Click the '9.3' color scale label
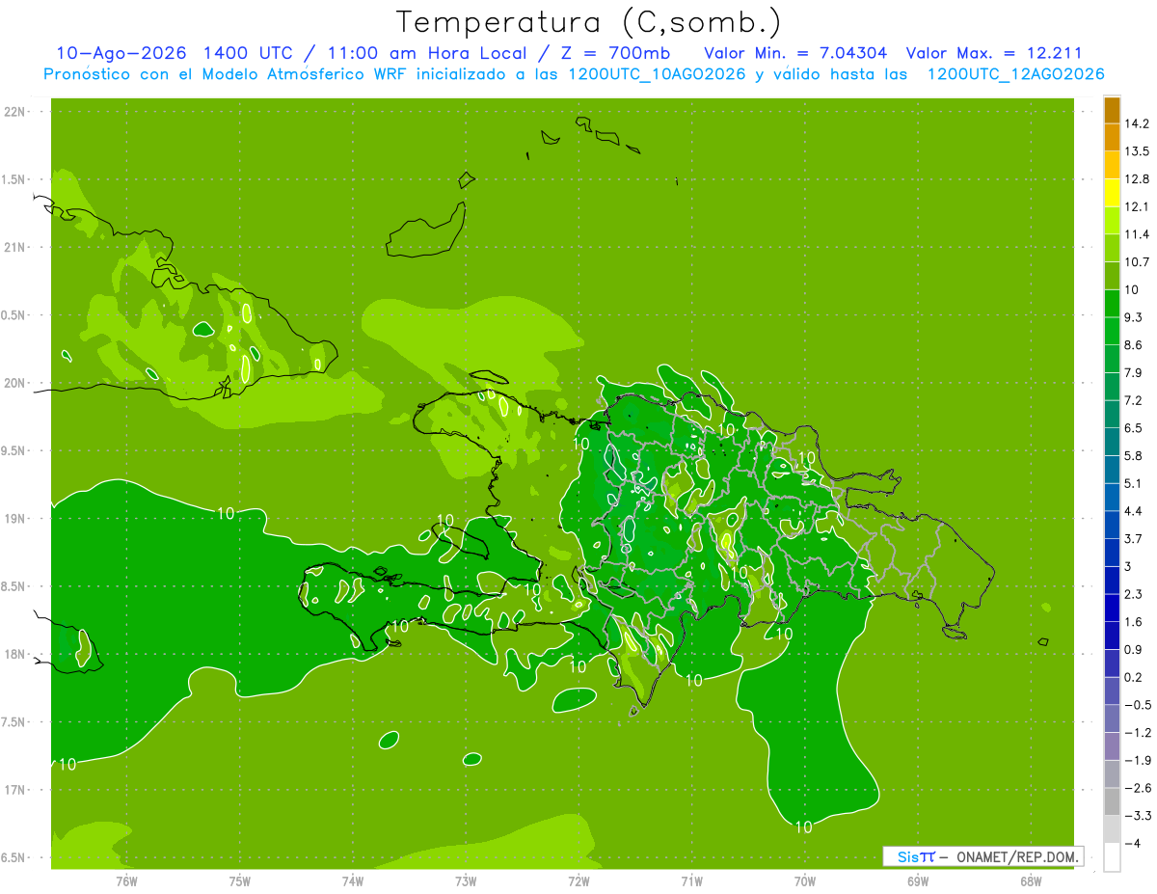 pos(1134,317)
